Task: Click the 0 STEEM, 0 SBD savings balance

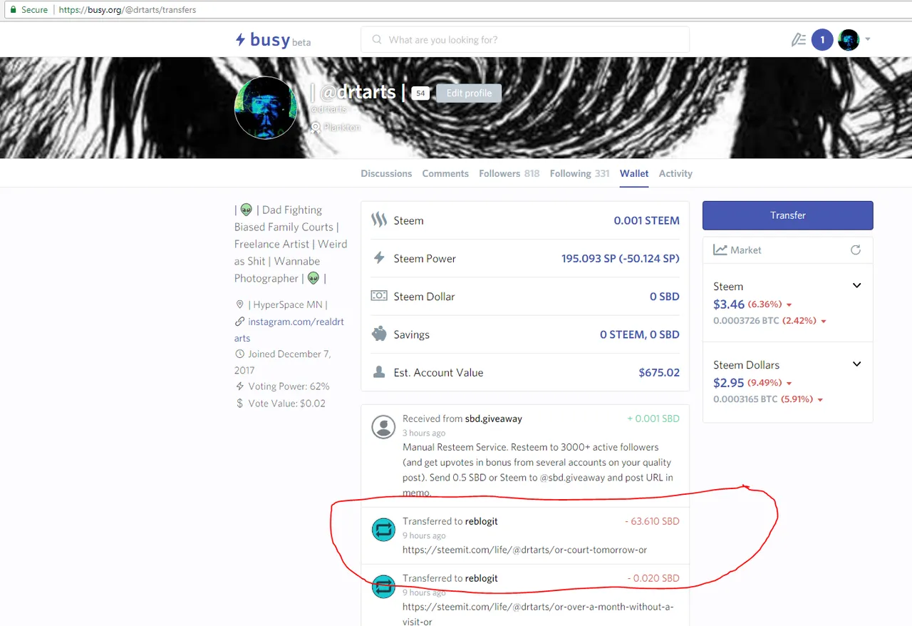Action: 640,334
